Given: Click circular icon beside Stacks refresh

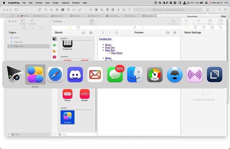Looking at the screenshot, I should 91,33.
